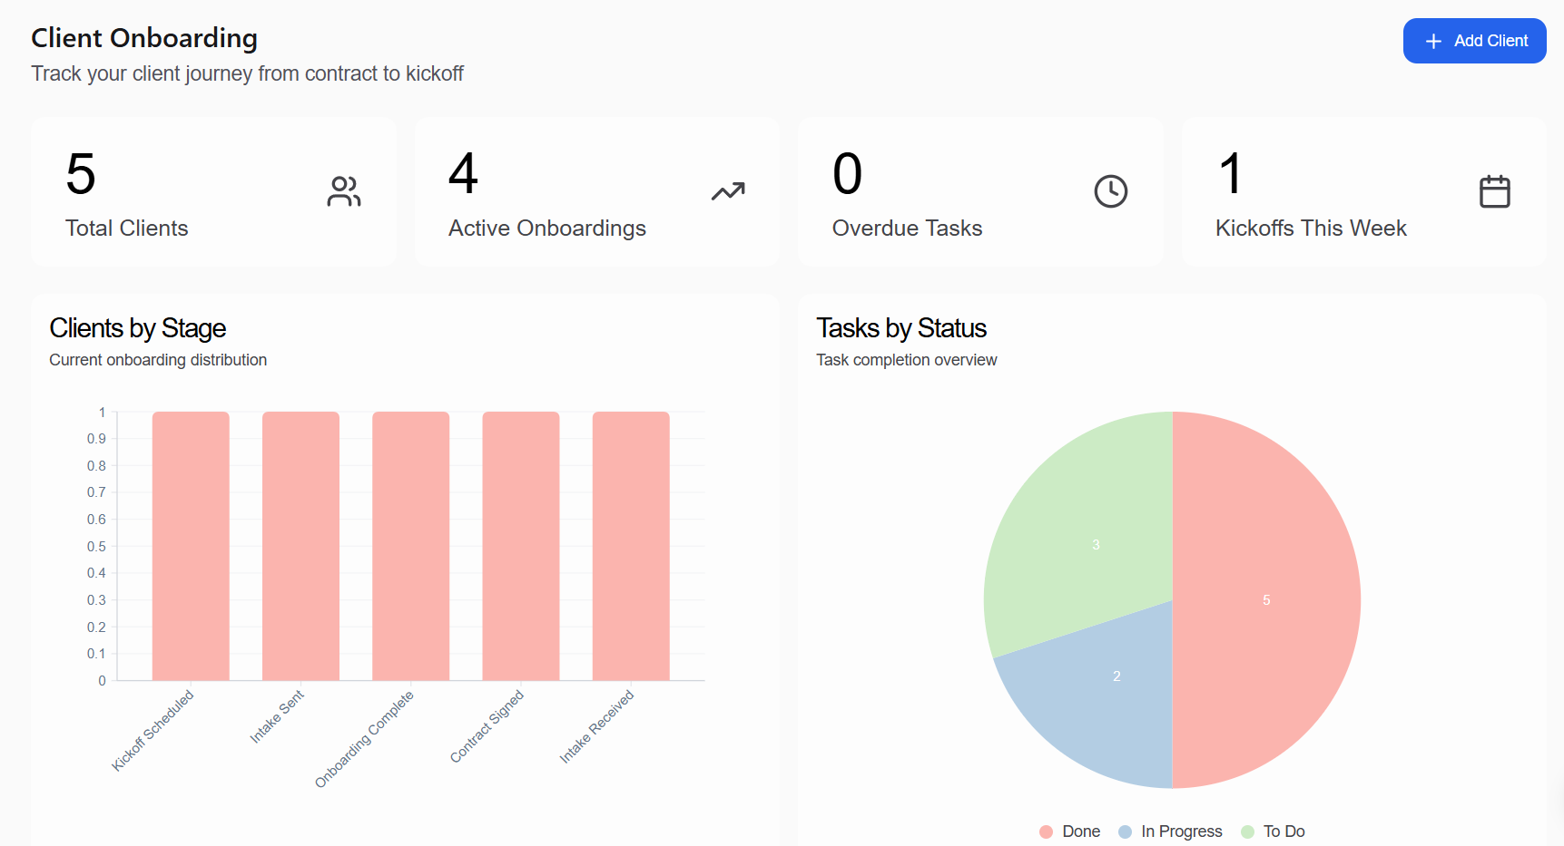The height and width of the screenshot is (846, 1564).
Task: Select the clock icon on Overdue Tasks card
Action: coord(1110,191)
